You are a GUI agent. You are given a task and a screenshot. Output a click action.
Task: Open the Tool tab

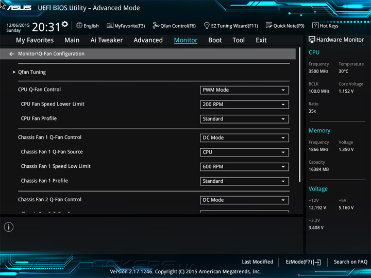(x=239, y=40)
